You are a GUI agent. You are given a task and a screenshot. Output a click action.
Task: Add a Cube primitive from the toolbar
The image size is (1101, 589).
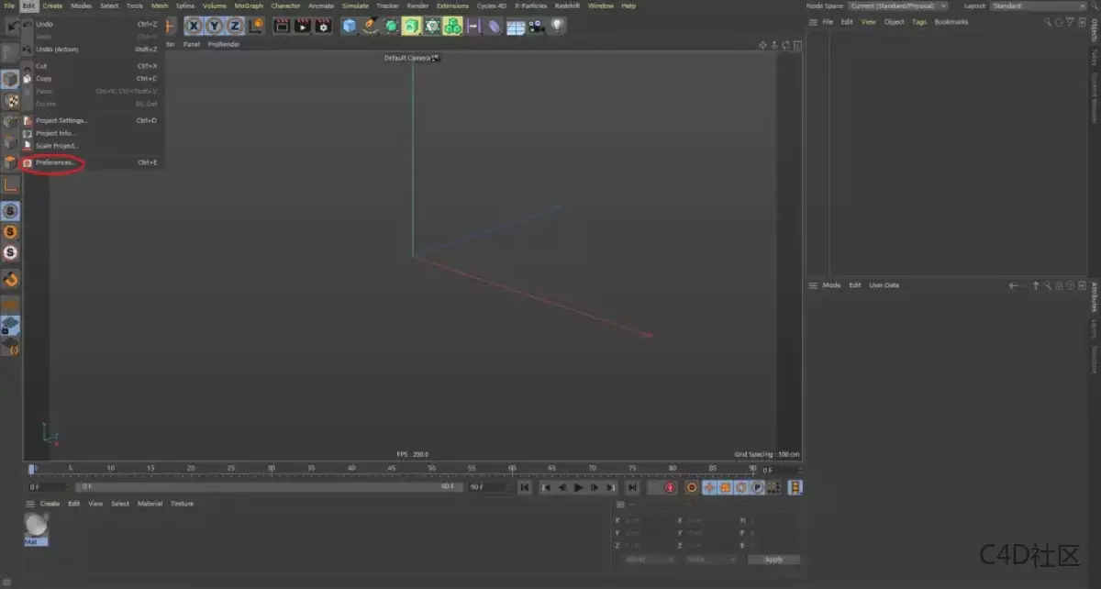point(349,26)
